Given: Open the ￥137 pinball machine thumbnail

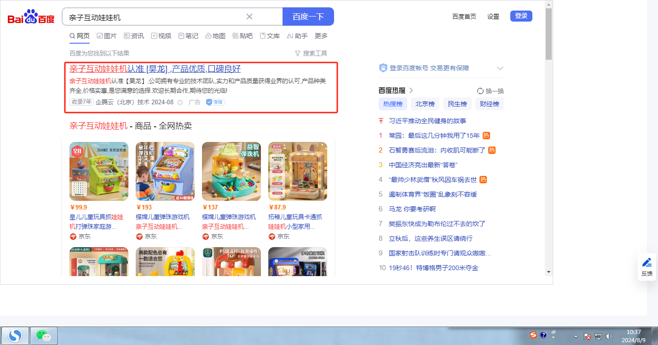Looking at the screenshot, I should pyautogui.click(x=231, y=171).
